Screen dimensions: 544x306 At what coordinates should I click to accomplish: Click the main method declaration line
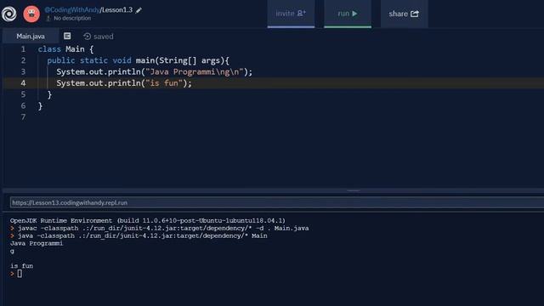[138, 60]
